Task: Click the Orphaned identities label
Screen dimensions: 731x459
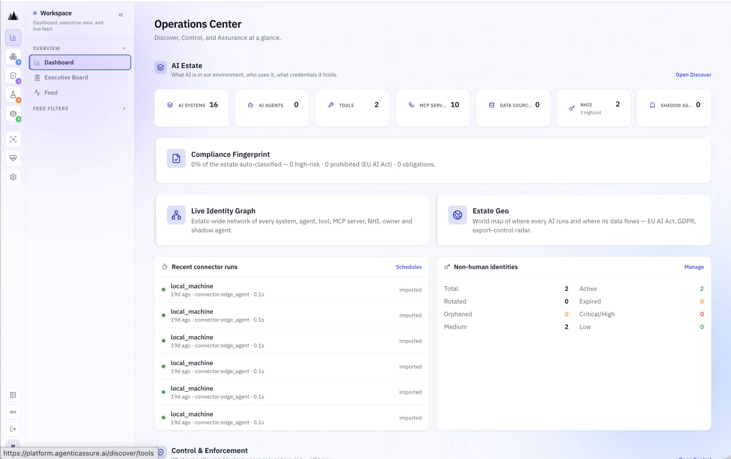Action: coord(458,314)
